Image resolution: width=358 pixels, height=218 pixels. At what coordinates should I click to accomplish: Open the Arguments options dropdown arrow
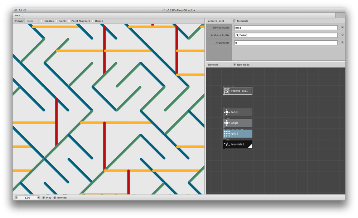point(342,42)
